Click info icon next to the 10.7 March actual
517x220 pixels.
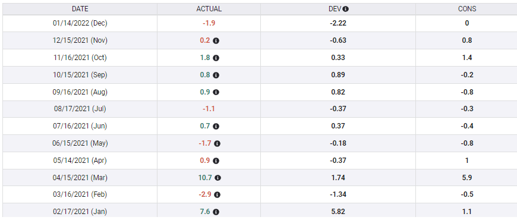pos(217,178)
